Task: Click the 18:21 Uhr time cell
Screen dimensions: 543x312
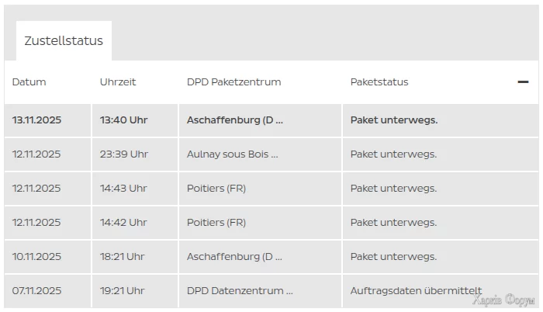Action: pyautogui.click(x=122, y=257)
